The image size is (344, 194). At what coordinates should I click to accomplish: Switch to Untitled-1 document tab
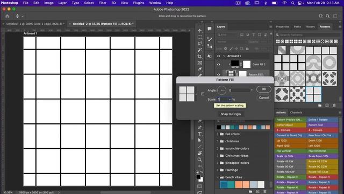click(x=35, y=24)
